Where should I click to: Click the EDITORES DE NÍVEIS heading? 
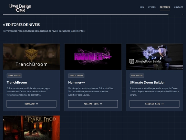coord(21,25)
